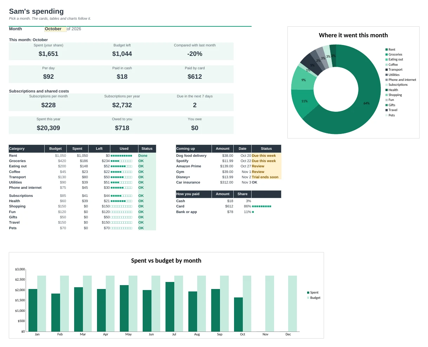This screenshot has width=428, height=347.
Task: Select the 'Spent vs budget by month' chart title
Action: click(x=166, y=261)
